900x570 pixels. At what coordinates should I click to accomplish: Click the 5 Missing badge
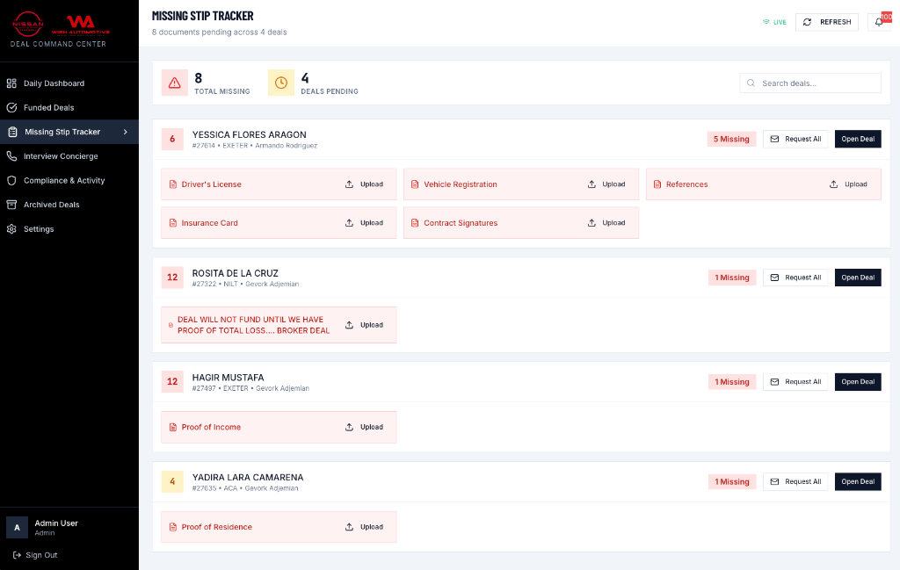[731, 139]
